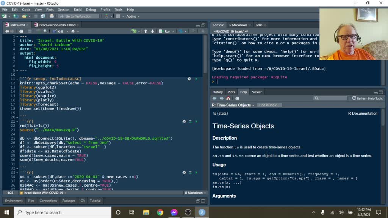This screenshot has width=388, height=218.
Task: Click the taskbar search box
Action: point(63,212)
